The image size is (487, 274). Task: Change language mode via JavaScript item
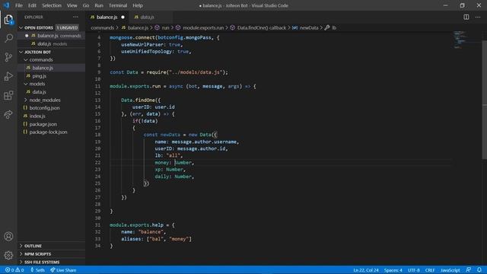click(450, 270)
